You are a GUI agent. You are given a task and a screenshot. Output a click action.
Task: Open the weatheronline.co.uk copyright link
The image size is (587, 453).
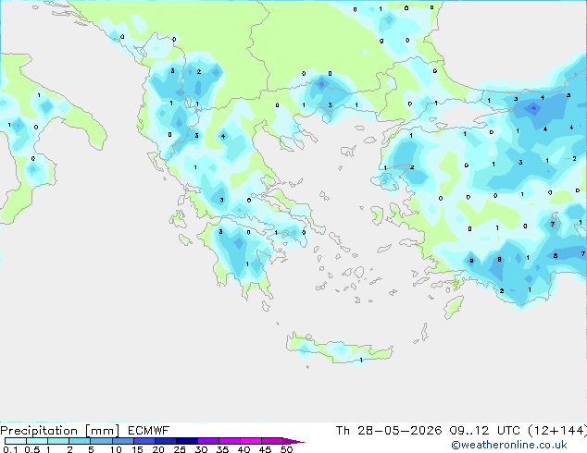[508, 445]
